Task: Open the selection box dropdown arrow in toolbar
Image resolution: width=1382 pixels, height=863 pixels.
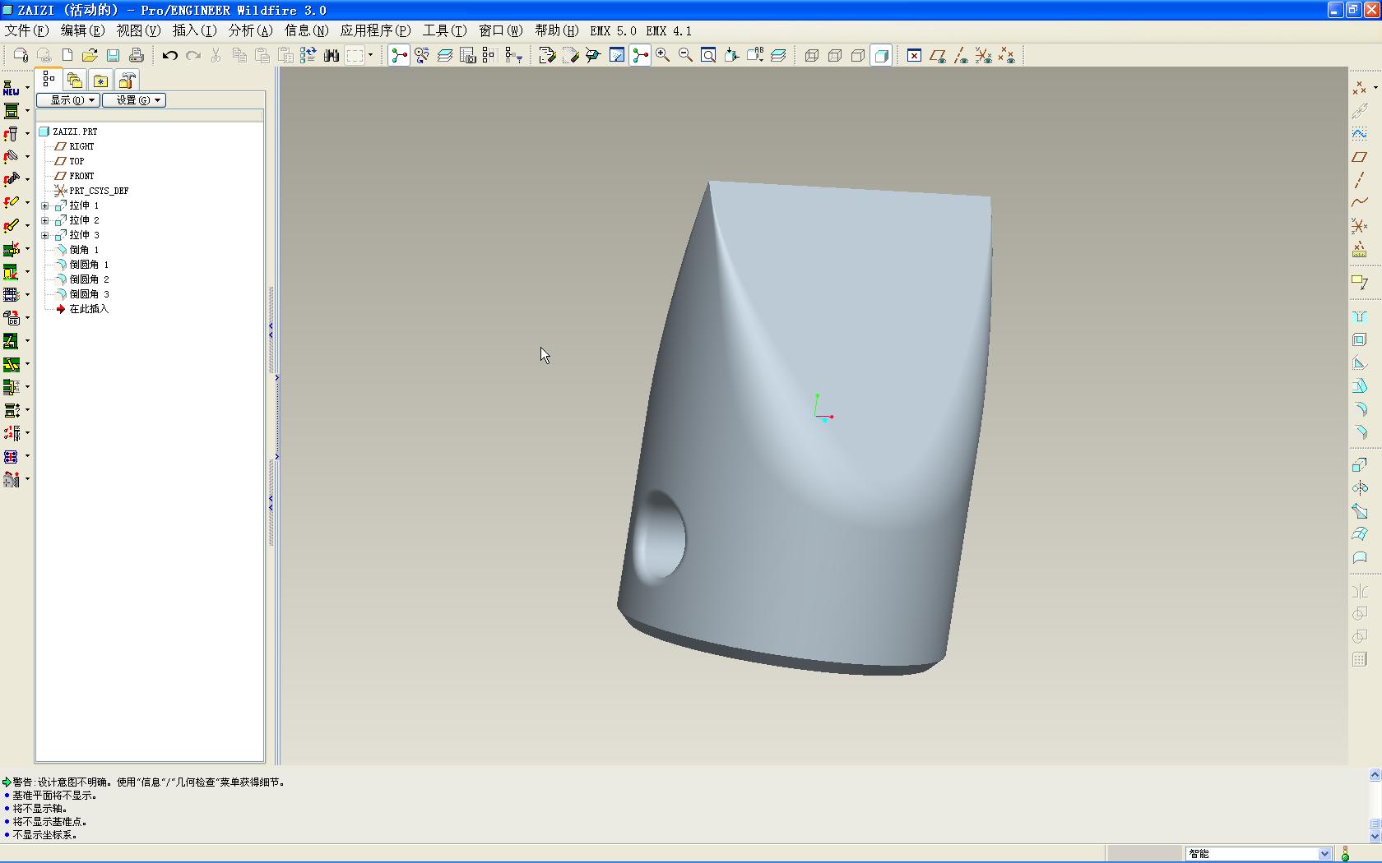Action: (x=370, y=55)
